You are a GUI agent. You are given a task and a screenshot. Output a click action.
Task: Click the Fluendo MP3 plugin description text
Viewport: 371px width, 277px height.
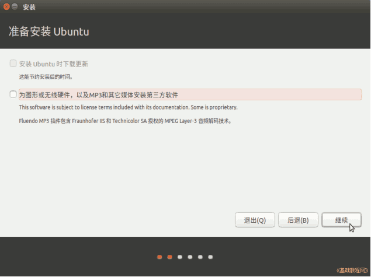point(125,121)
